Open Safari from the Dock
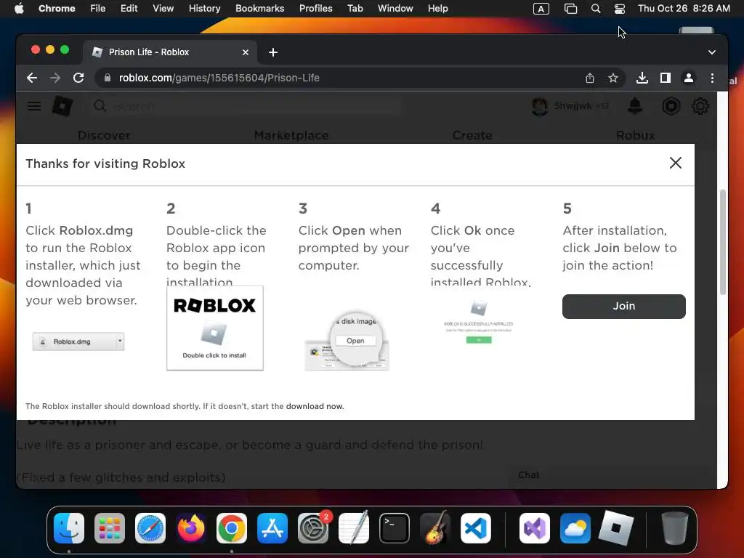The width and height of the screenshot is (744, 558). 150,528
